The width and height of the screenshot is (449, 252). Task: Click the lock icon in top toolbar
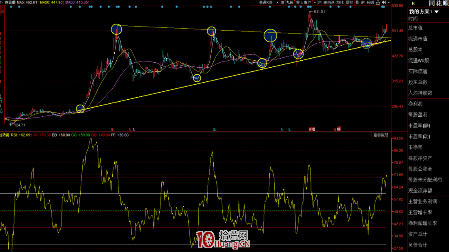(x=377, y=2)
